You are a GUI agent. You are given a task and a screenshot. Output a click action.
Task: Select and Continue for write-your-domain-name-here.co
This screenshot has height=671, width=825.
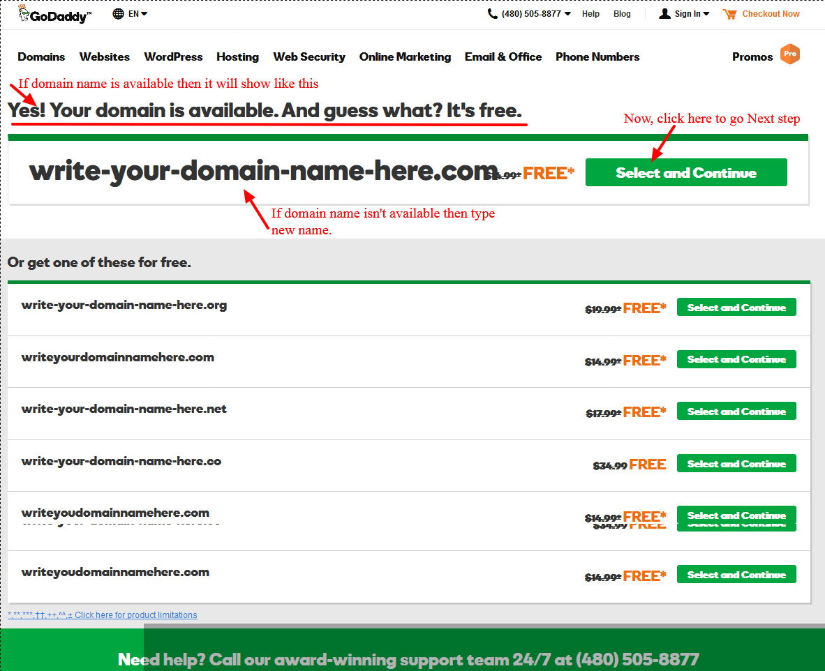tap(736, 463)
